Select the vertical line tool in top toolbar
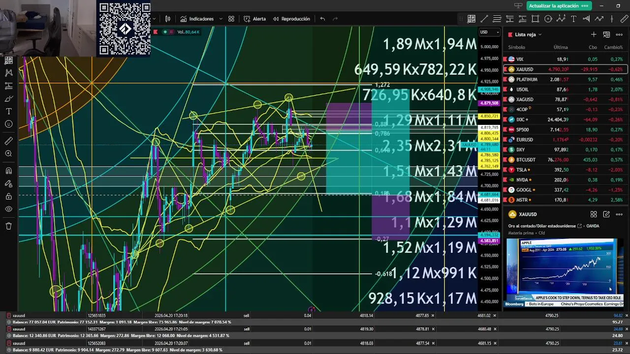 pyautogui.click(x=612, y=19)
